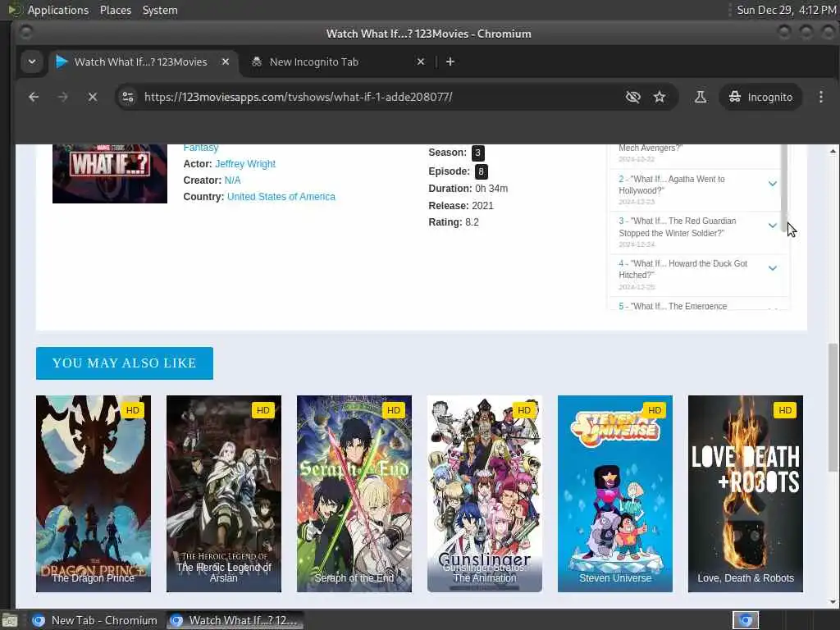
Task: Click the page scrollbar down arrow
Action: tap(833, 601)
